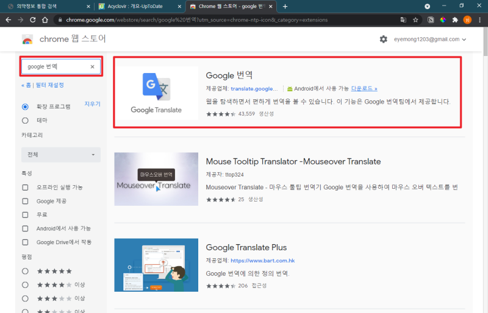Screen dimensions: 488x313
Task: Select the five-star rating filter
Action: coord(25,271)
